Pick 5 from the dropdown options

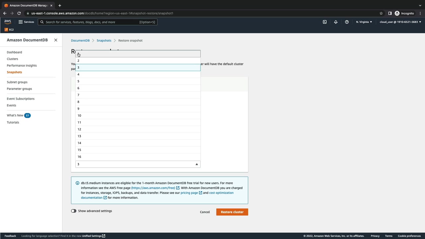pyautogui.click(x=138, y=81)
